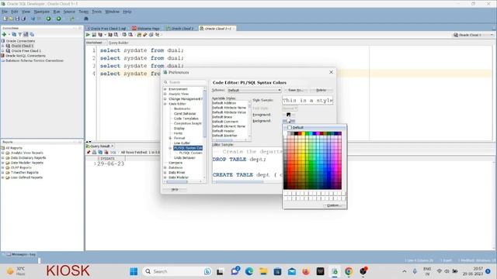Screen dimensions: 497x279
Task: Select Fonts item in Preferences tree
Action: pyautogui.click(x=178, y=133)
